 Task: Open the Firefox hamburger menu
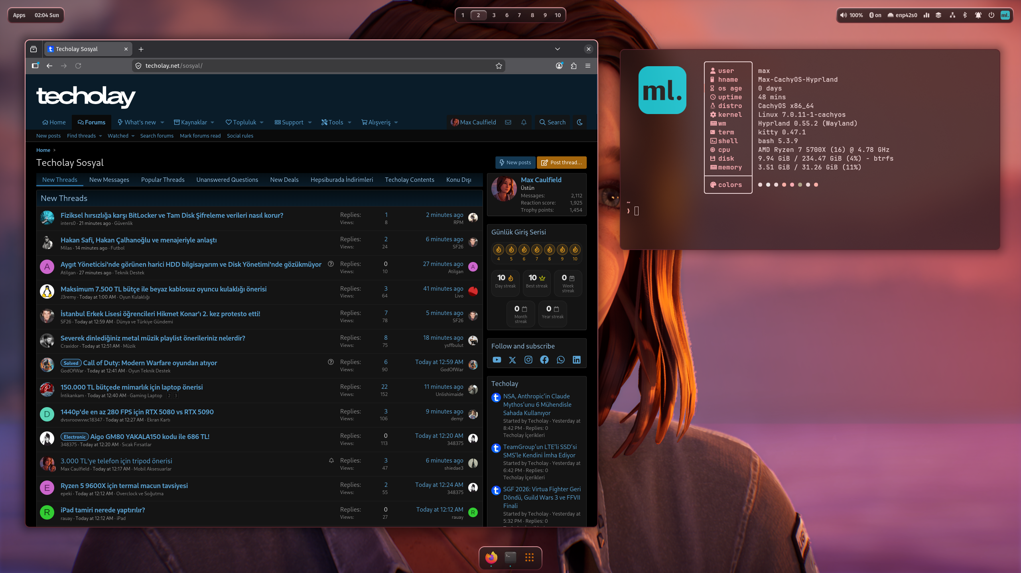(588, 66)
